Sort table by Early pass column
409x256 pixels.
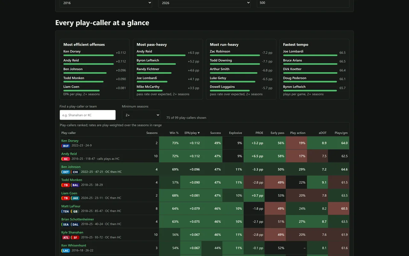[x=277, y=133]
